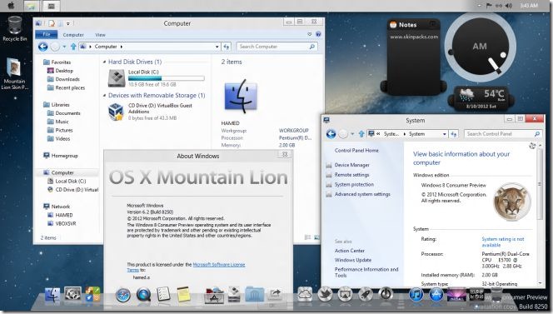This screenshot has height=314, width=553.
Task: Select Documents library in navigation pane
Action: point(64,113)
